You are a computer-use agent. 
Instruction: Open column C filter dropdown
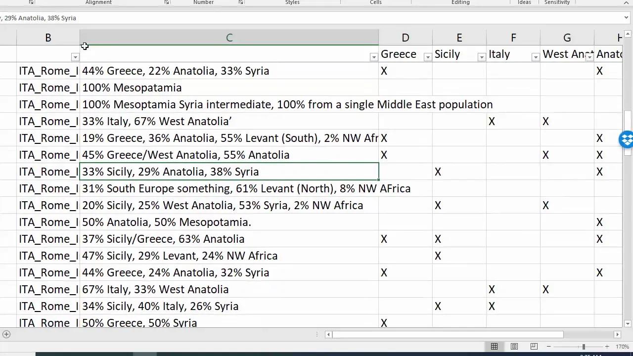coord(374,57)
